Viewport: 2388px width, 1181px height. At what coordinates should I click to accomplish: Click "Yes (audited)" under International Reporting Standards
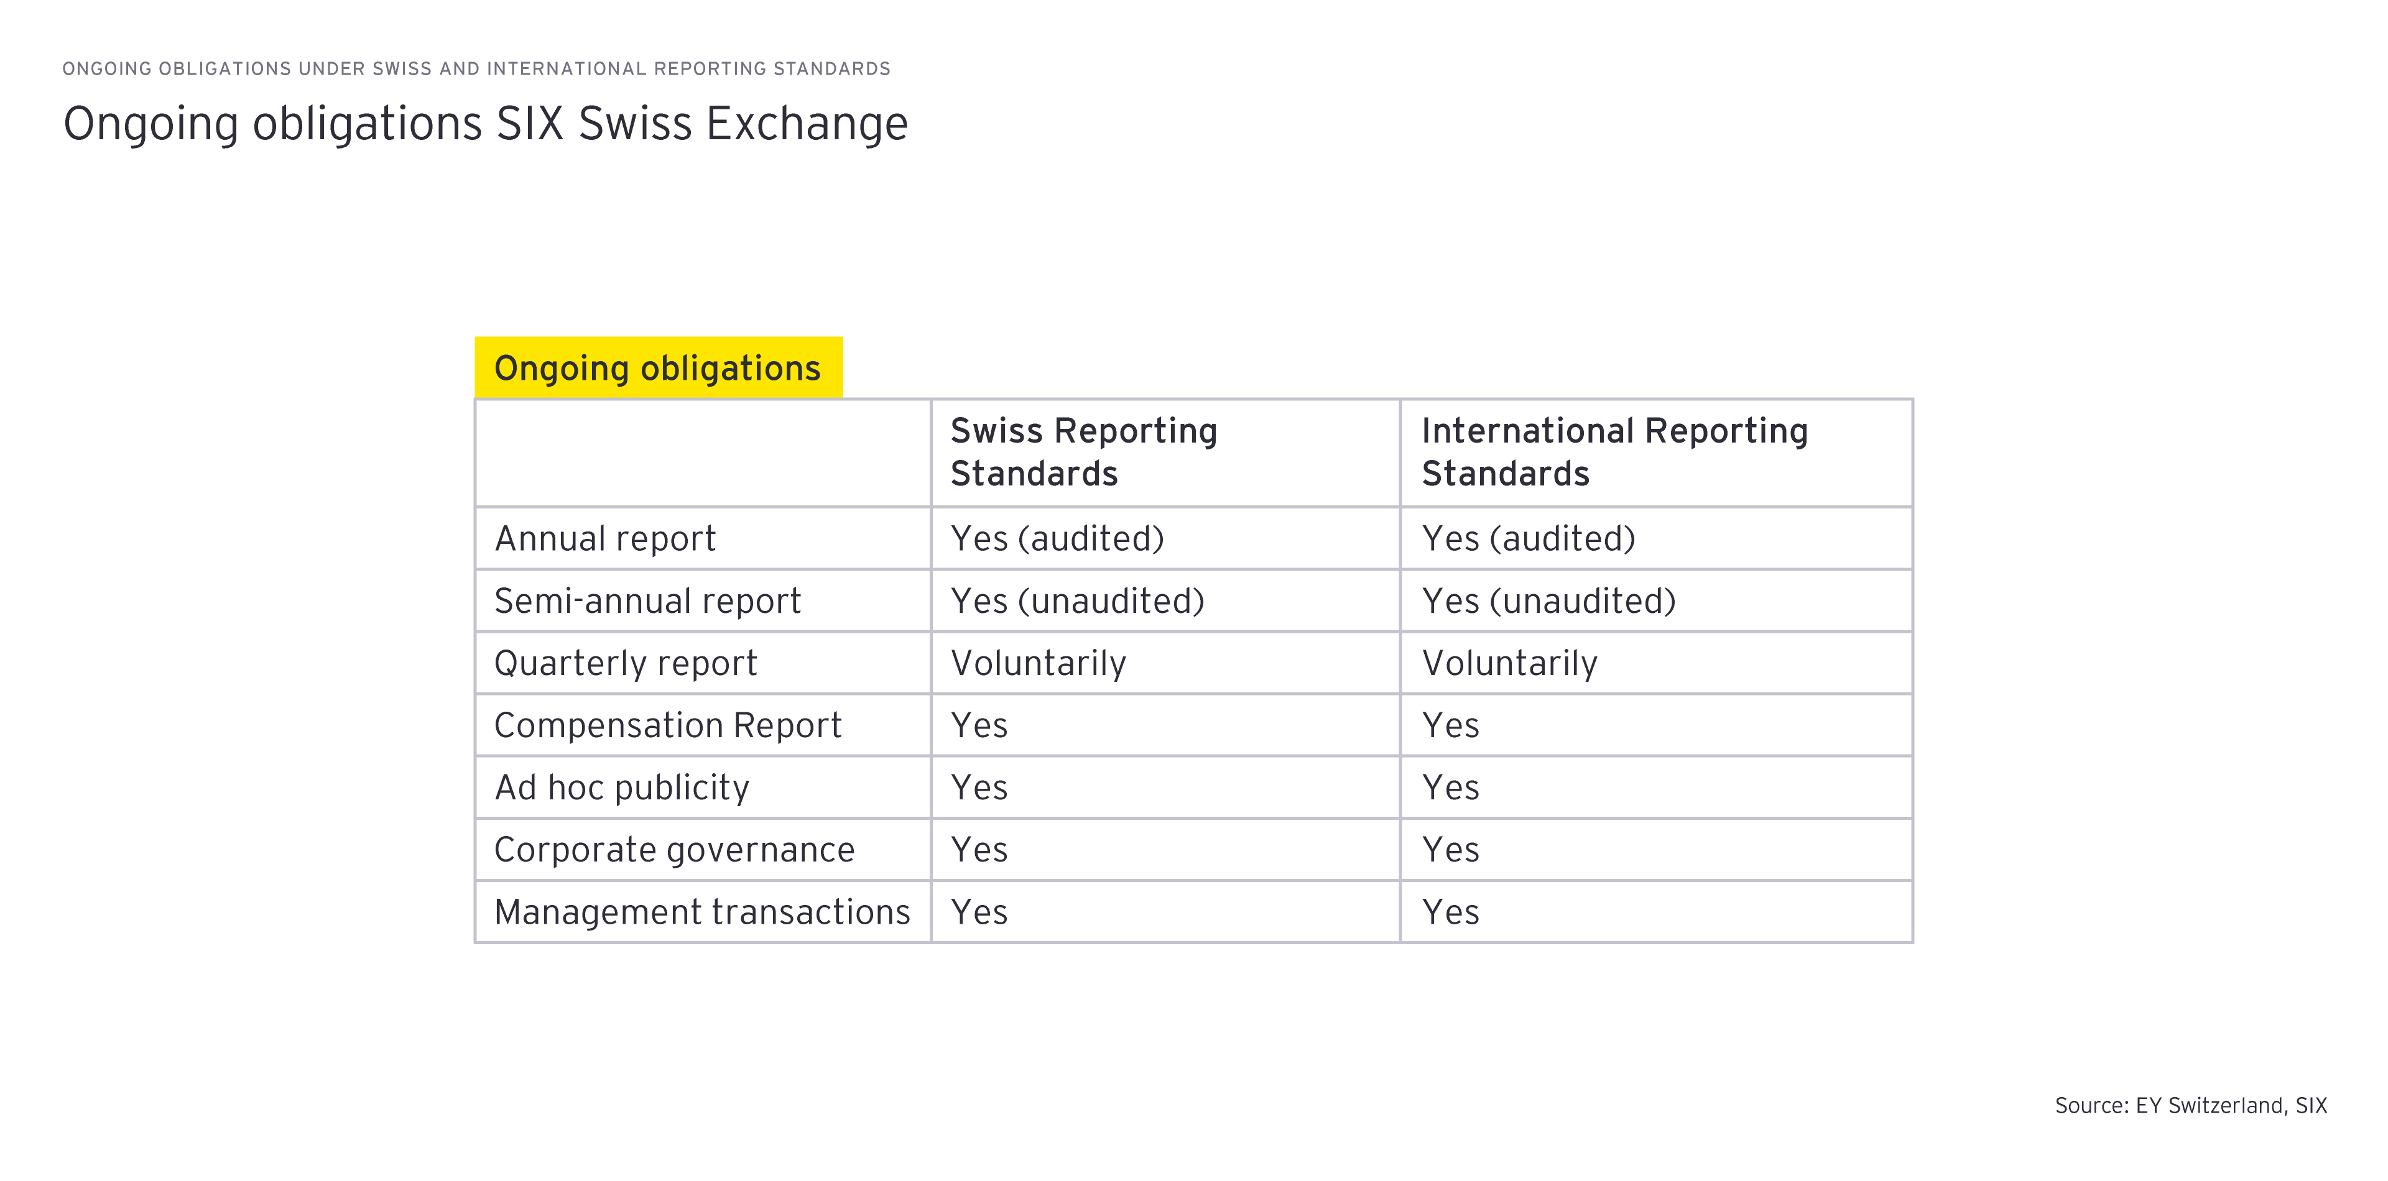(1529, 539)
